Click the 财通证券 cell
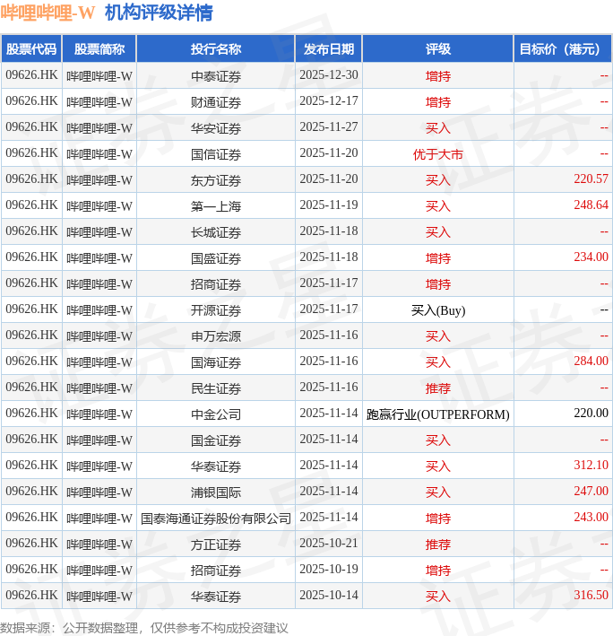 click(x=216, y=102)
